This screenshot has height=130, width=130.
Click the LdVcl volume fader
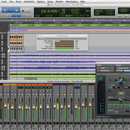(5, 105)
